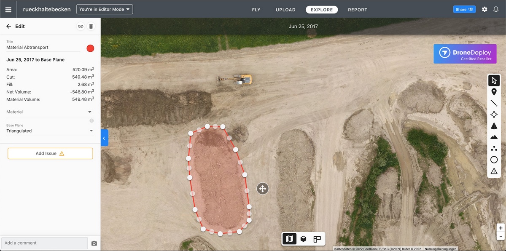
Task: Pick the elevation profile mountain tool
Action: coord(494,137)
